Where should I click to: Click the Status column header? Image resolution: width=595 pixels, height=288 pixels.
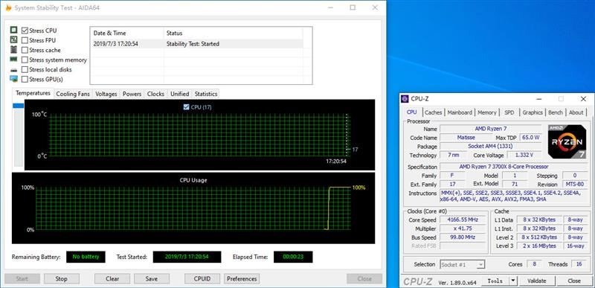coord(233,33)
